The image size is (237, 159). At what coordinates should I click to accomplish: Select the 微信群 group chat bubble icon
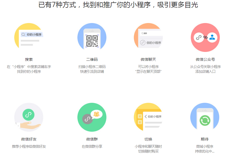[x=92, y=117]
